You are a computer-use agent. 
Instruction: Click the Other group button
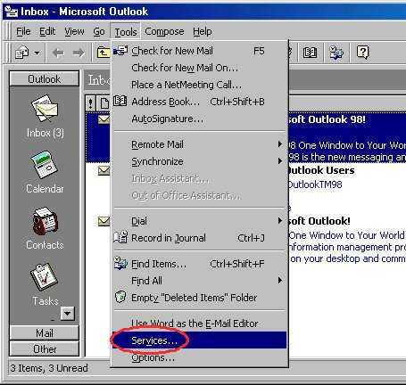(x=45, y=348)
